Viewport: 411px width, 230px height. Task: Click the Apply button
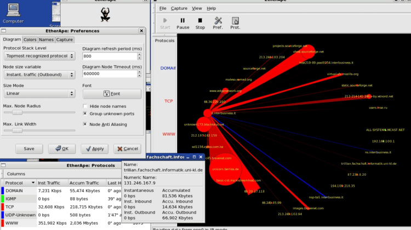[x=95, y=148]
